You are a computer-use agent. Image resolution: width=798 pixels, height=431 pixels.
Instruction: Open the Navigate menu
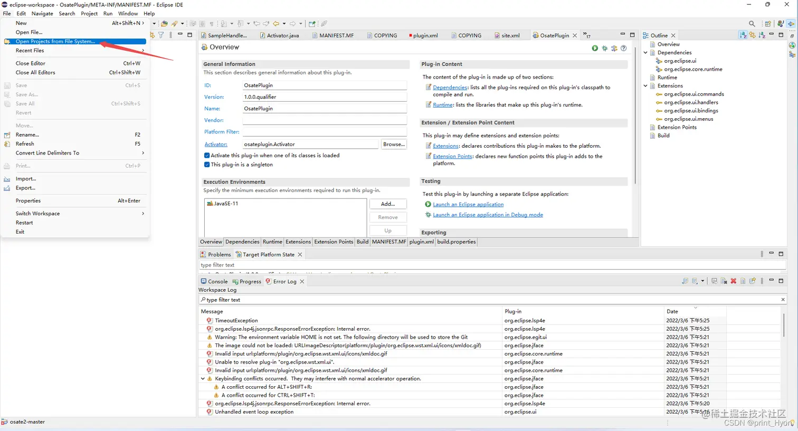coord(42,13)
